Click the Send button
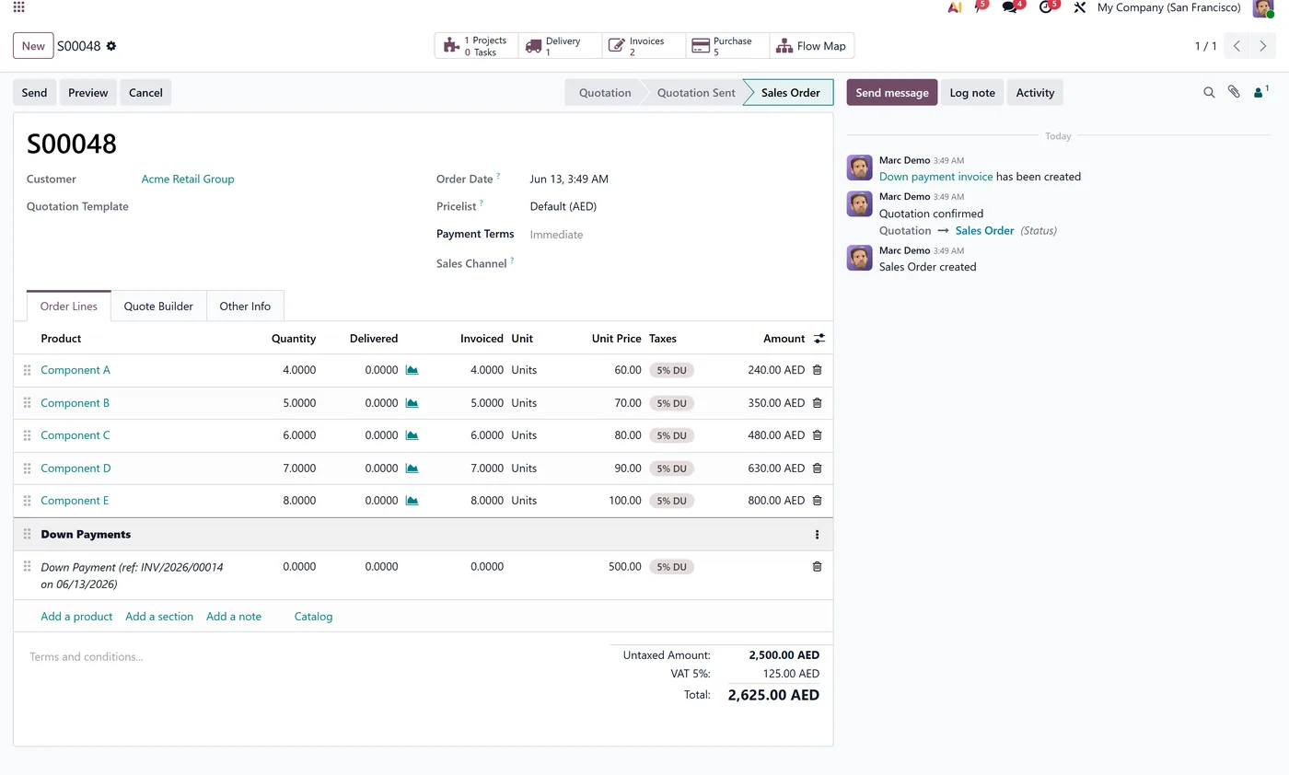The image size is (1289, 775). click(x=34, y=93)
